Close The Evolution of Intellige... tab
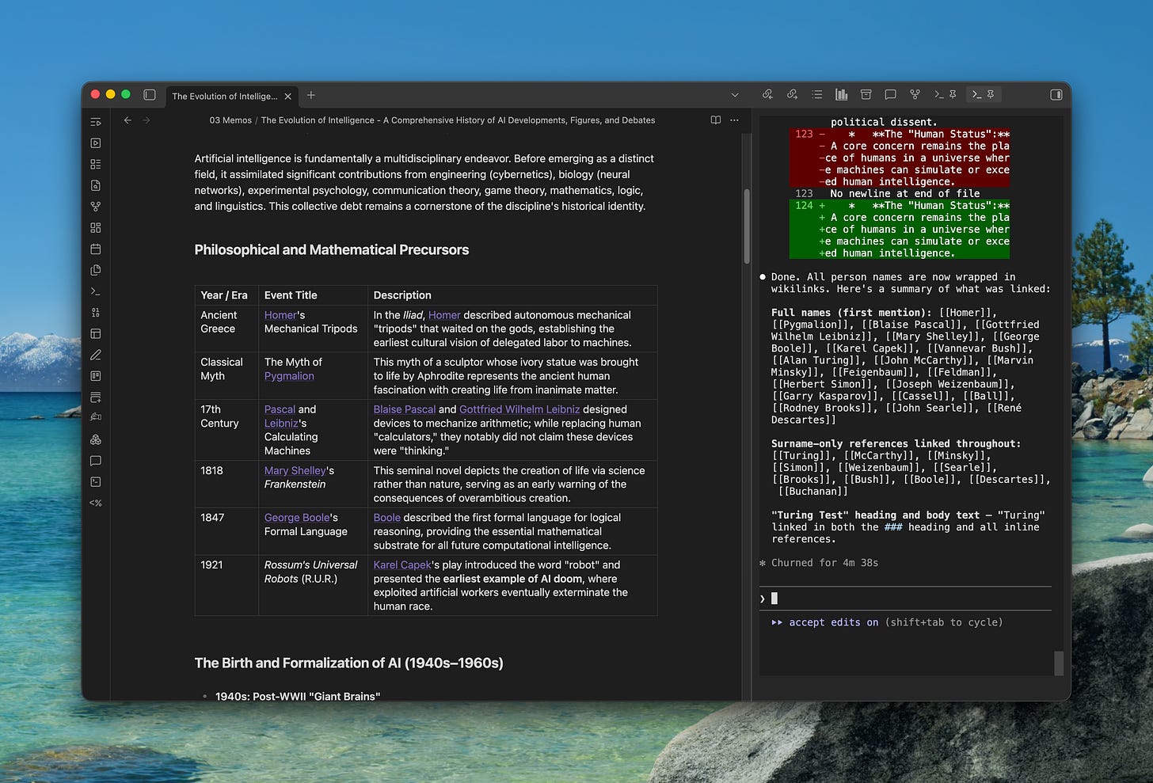This screenshot has width=1153, height=783. [288, 96]
